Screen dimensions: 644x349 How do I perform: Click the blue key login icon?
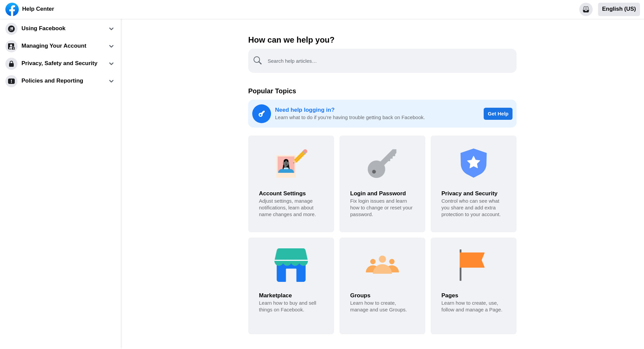(262, 114)
